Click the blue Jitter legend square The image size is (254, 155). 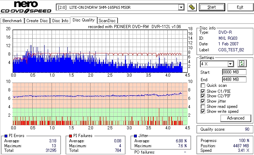135,136
